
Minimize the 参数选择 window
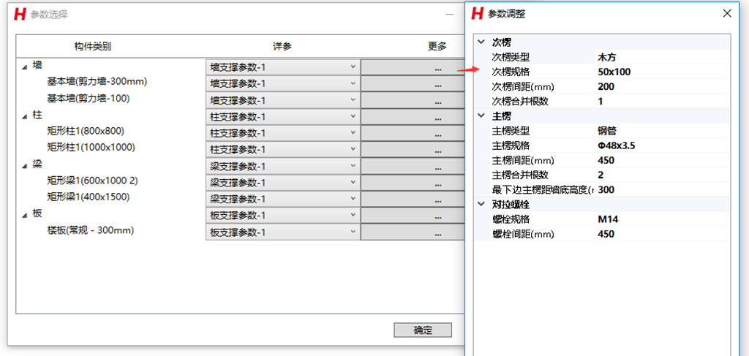[450, 15]
